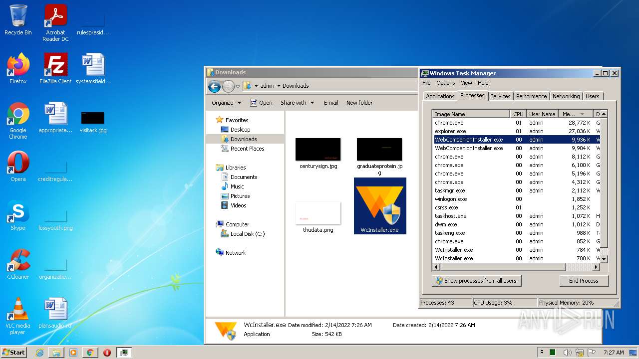
Task: Click New folder toolbar button
Action: coord(359,103)
